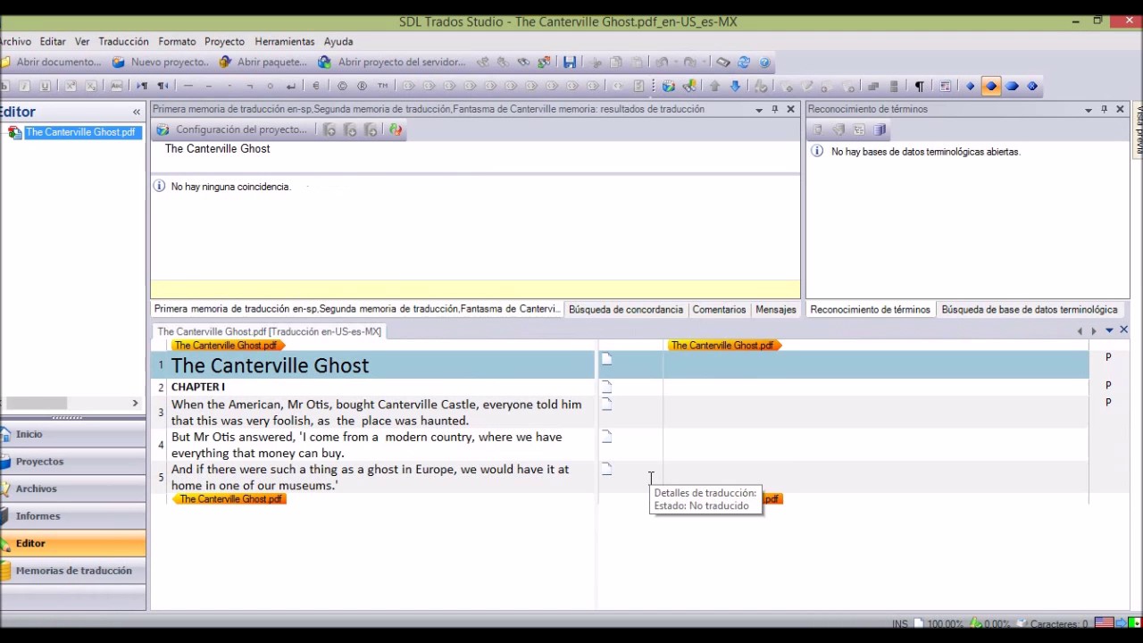This screenshot has width=1143, height=643.
Task: Open the Herramientas menu
Action: click(285, 42)
